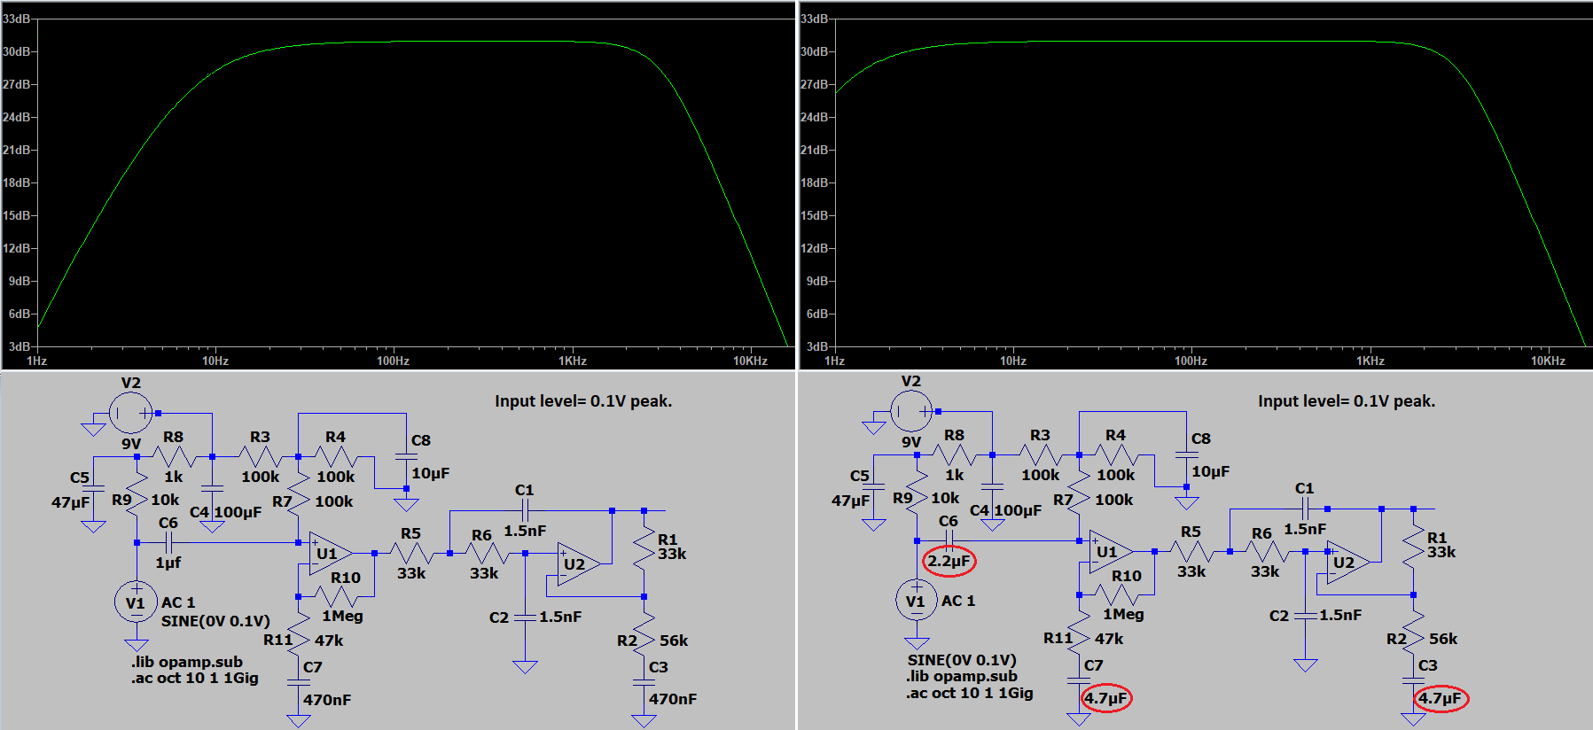Click the V1 AC source symbol in right schematic
1593x730 pixels.
click(x=917, y=601)
